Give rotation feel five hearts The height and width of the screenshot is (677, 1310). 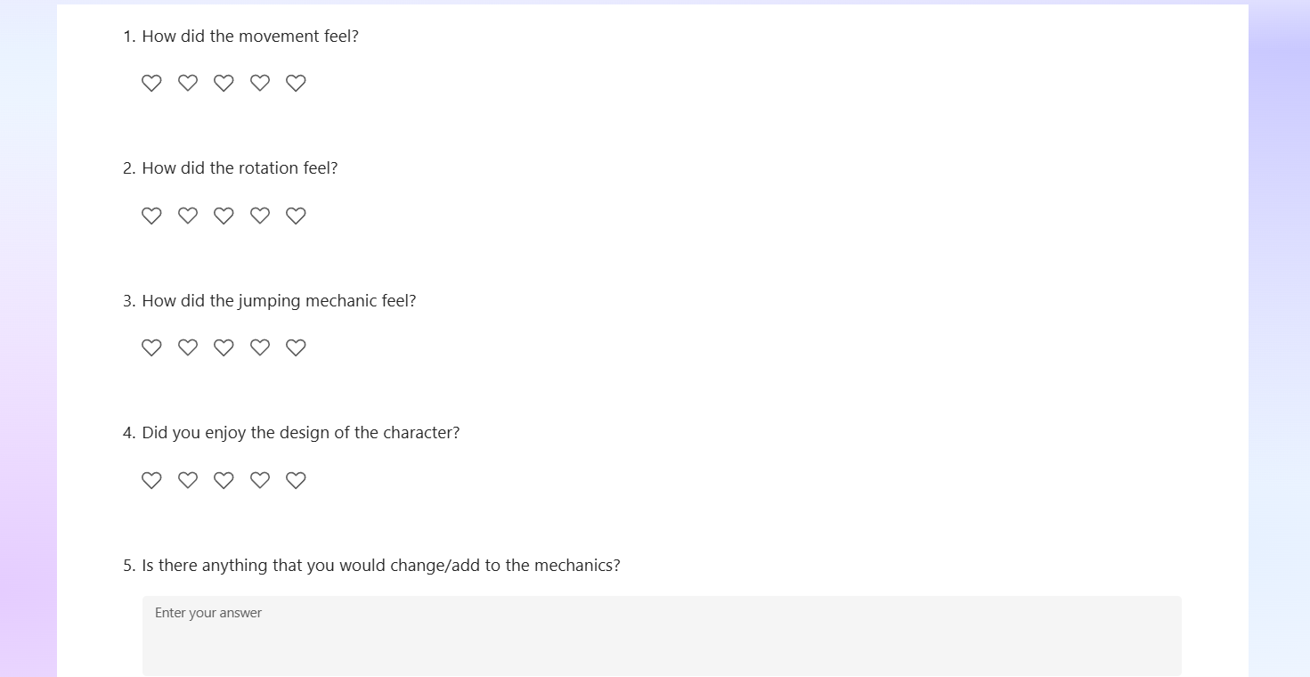[x=296, y=216]
